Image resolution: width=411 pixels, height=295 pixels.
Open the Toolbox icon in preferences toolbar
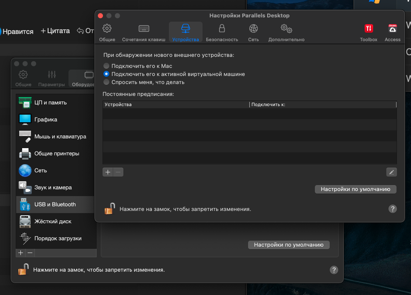[368, 30]
